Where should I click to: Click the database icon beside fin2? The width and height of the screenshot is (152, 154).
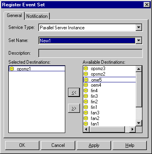(x=86, y=102)
